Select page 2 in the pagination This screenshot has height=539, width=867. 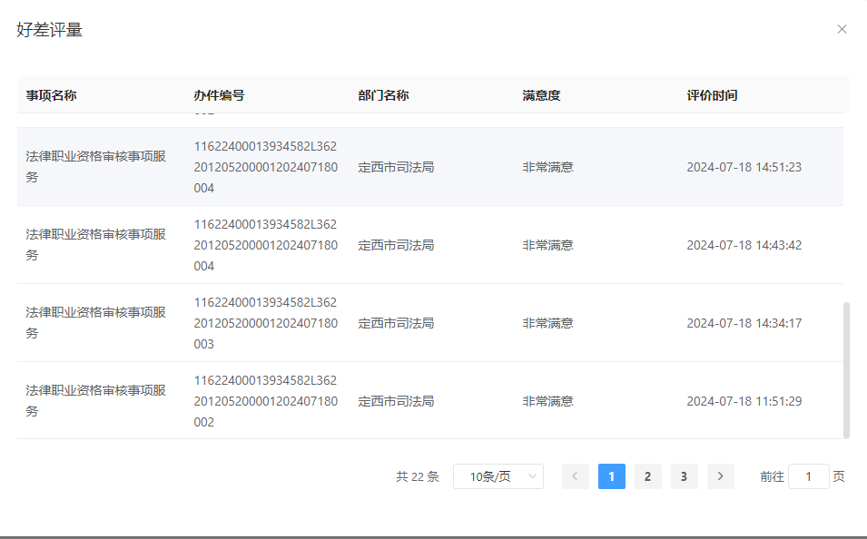(x=647, y=475)
